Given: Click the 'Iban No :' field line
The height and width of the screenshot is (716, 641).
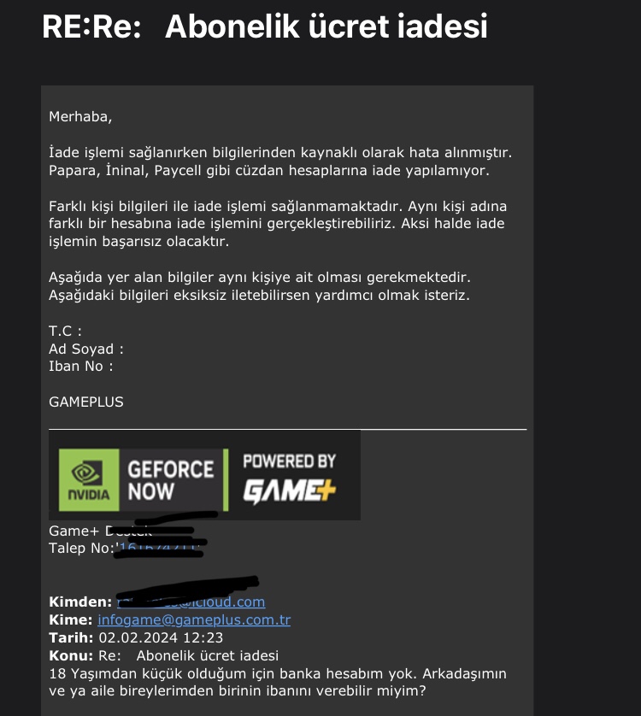Looking at the screenshot, I should (x=81, y=367).
